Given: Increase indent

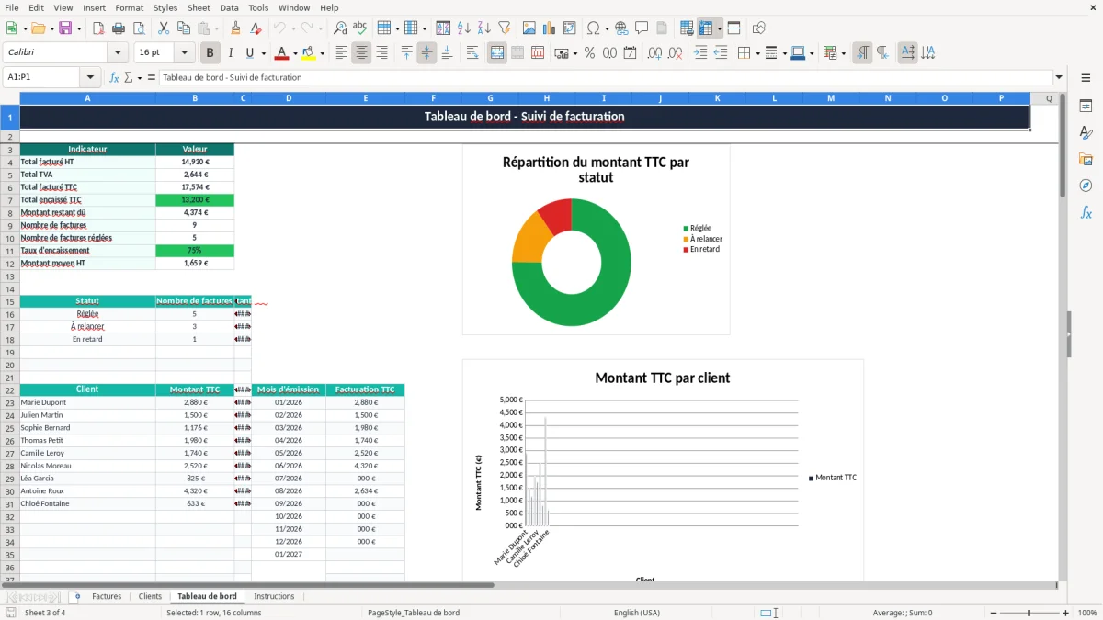Looking at the screenshot, I should click(x=700, y=53).
